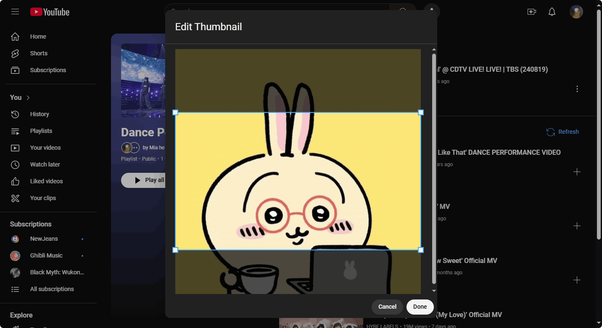Open Your clips page
This screenshot has height=328, width=602.
click(x=50, y=198)
